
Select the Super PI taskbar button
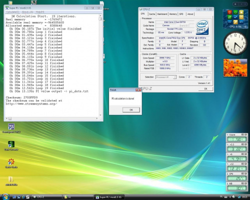click(x=109, y=197)
